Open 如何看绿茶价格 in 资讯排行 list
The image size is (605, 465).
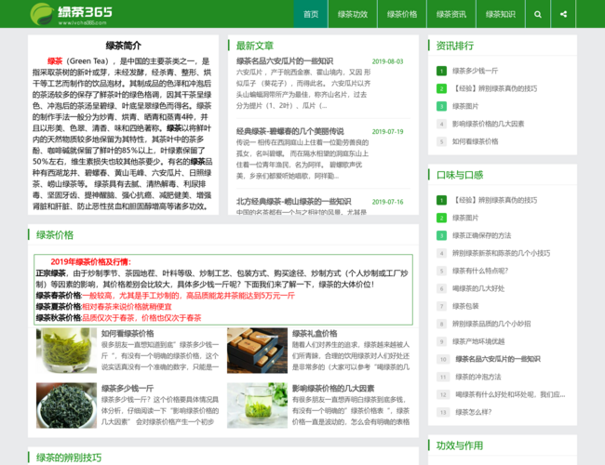475,141
